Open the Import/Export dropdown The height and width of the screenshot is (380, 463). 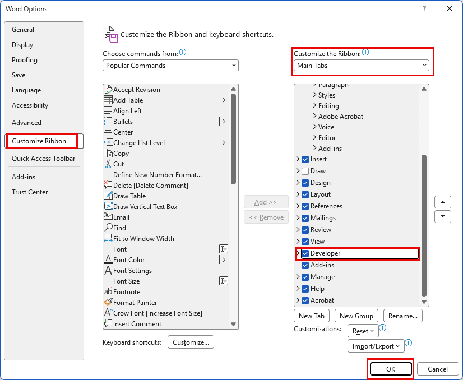click(x=376, y=346)
